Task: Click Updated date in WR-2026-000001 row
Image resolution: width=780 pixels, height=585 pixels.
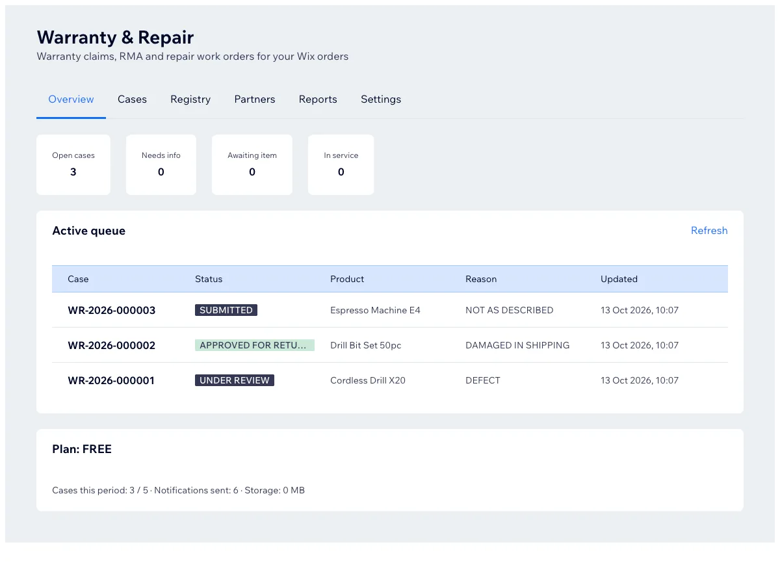Action: tap(640, 380)
